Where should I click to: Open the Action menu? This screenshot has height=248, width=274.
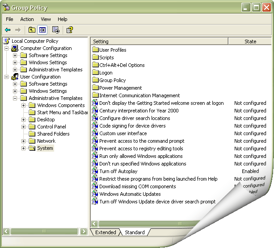coord(27,19)
